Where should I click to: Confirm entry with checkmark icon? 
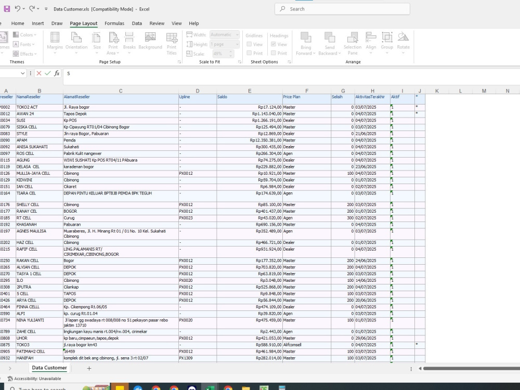(48, 73)
